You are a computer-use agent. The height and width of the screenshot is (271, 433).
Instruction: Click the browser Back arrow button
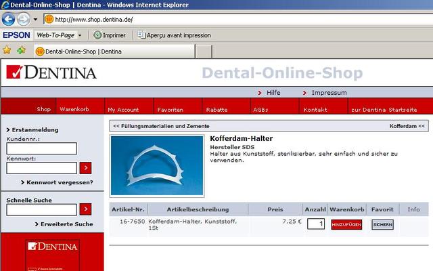(x=8, y=20)
